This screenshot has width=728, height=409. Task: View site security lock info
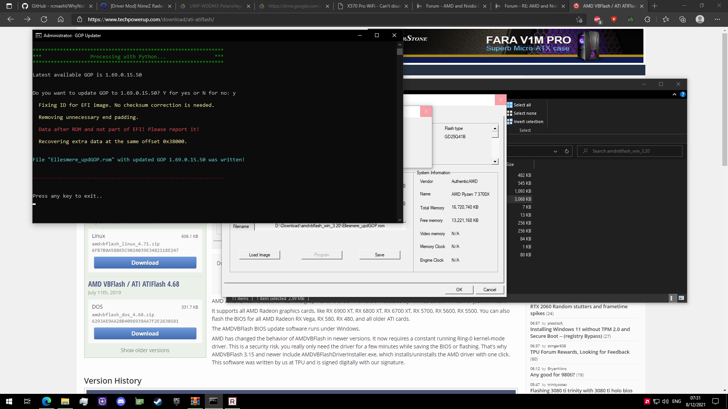pos(79,19)
